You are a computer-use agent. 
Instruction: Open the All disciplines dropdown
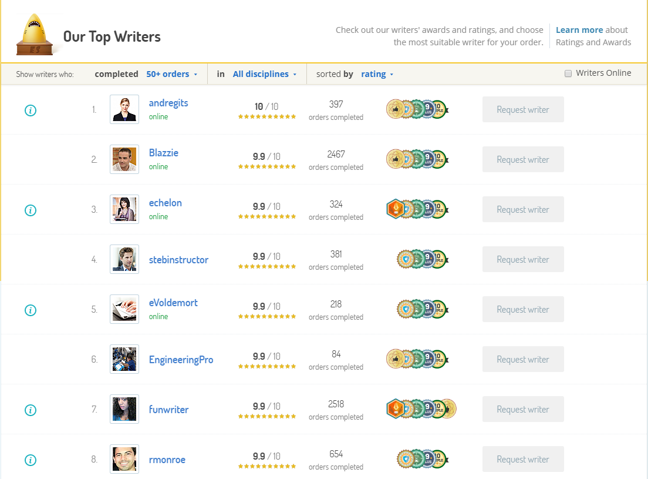265,74
